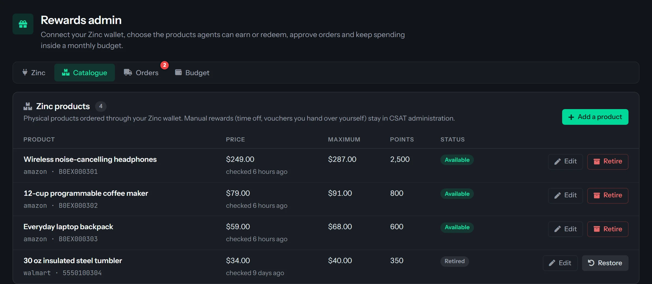Open the Budget tab

192,73
